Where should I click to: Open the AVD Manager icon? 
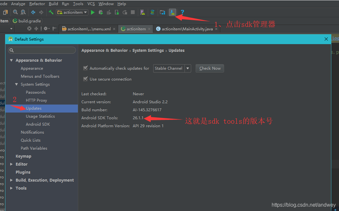(142, 12)
